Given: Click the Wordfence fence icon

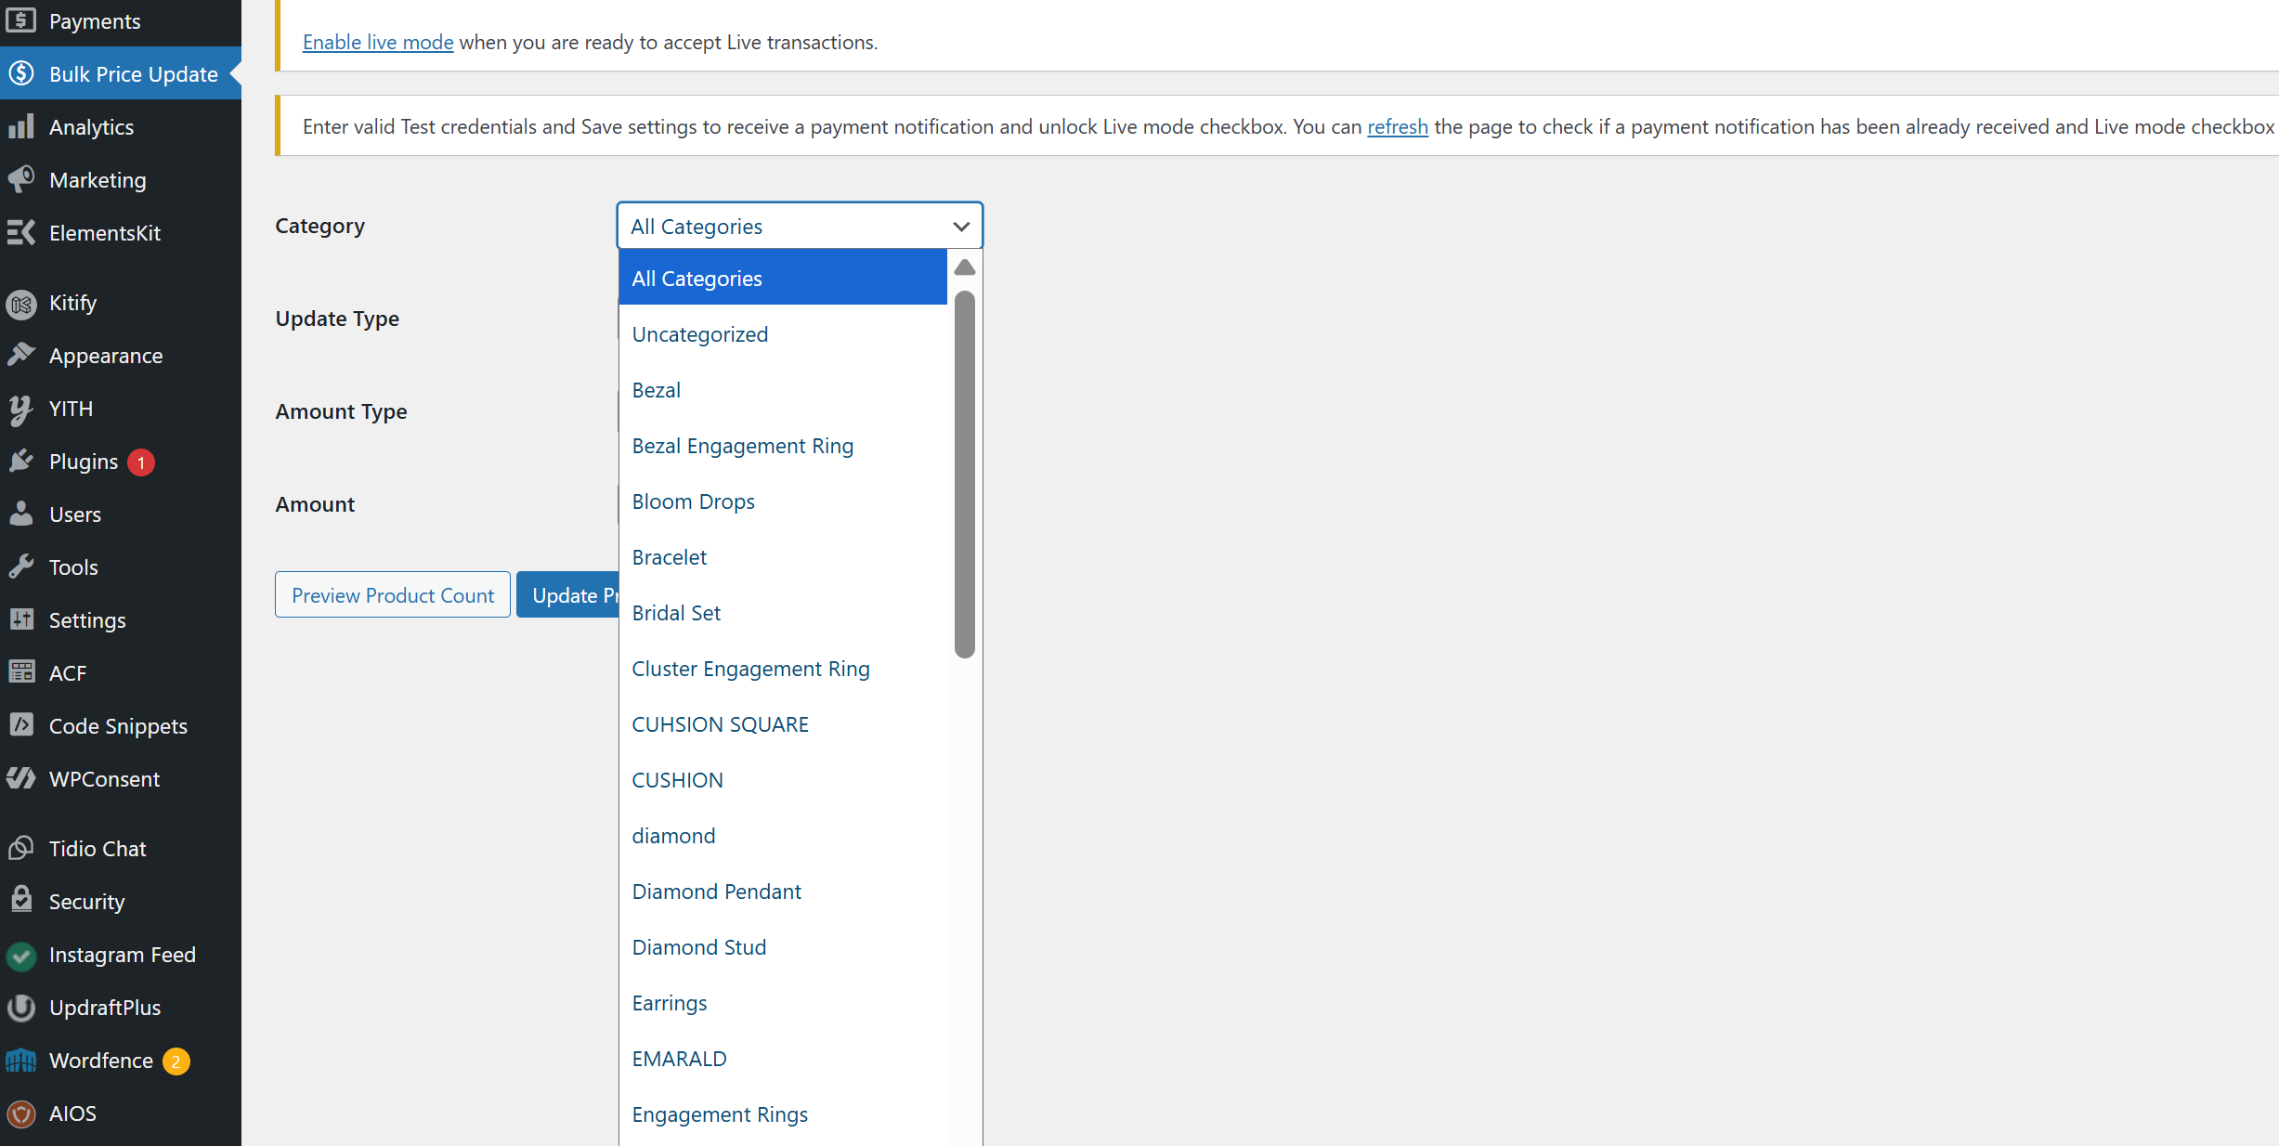Looking at the screenshot, I should click(21, 1060).
